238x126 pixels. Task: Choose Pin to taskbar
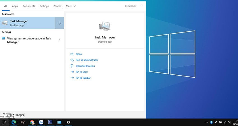(x=83, y=78)
